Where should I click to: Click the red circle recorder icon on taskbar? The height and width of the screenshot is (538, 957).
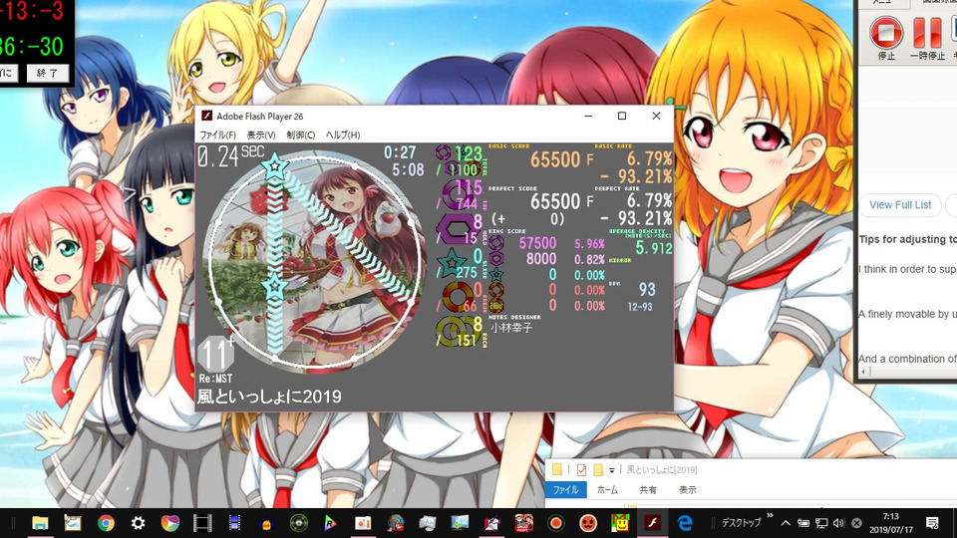tap(555, 523)
